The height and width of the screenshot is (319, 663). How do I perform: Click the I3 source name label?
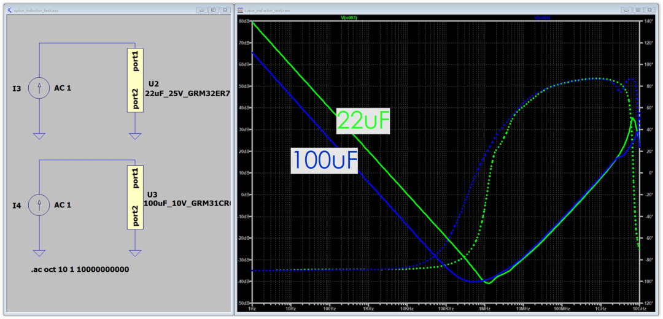pos(17,88)
